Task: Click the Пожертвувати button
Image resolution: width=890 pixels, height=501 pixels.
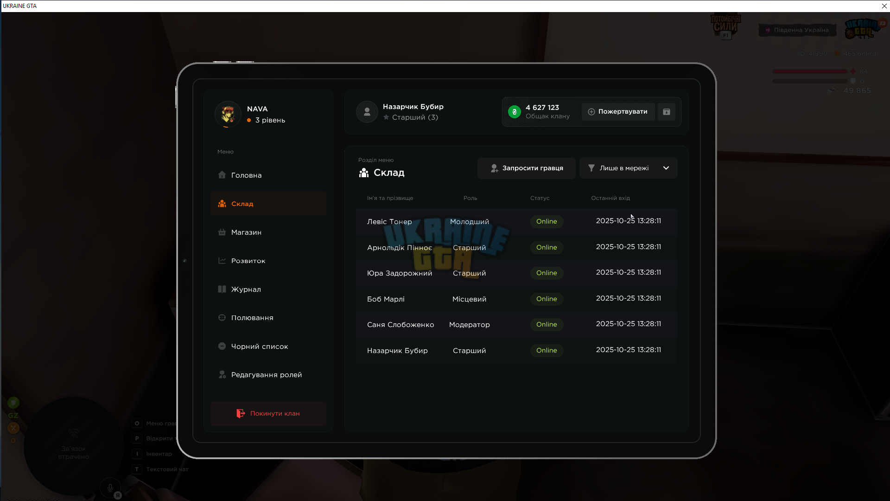Action: [618, 112]
